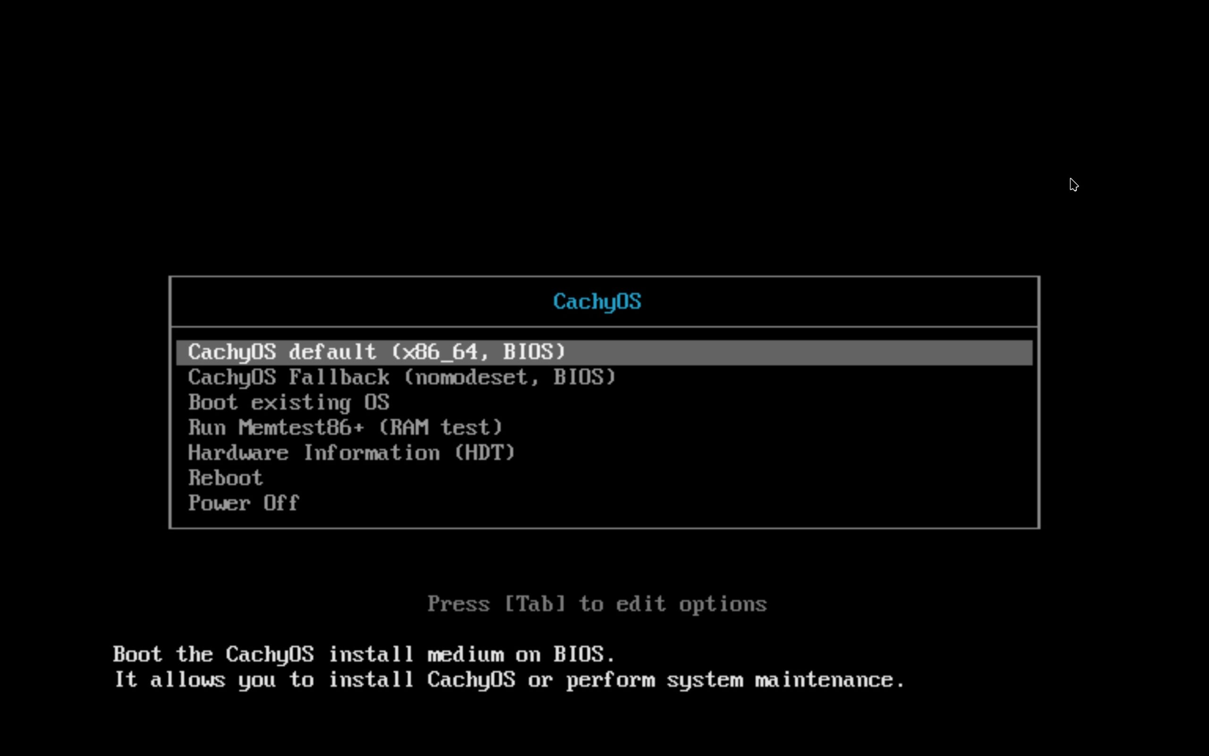The height and width of the screenshot is (756, 1209).
Task: Select the Boot existing OS entry
Action: click(288, 403)
